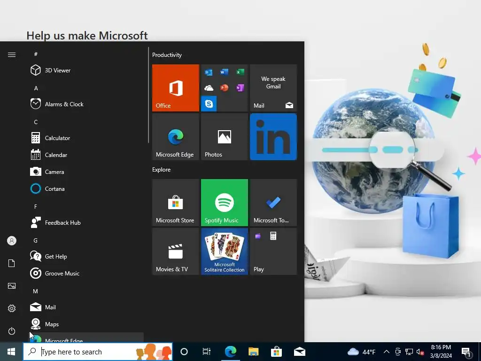The width and height of the screenshot is (481, 361).
Task: Open the Photos tile
Action: point(224,137)
